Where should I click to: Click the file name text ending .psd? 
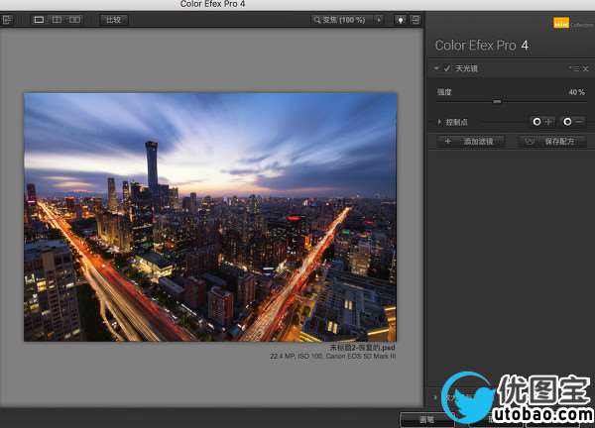tap(362, 348)
